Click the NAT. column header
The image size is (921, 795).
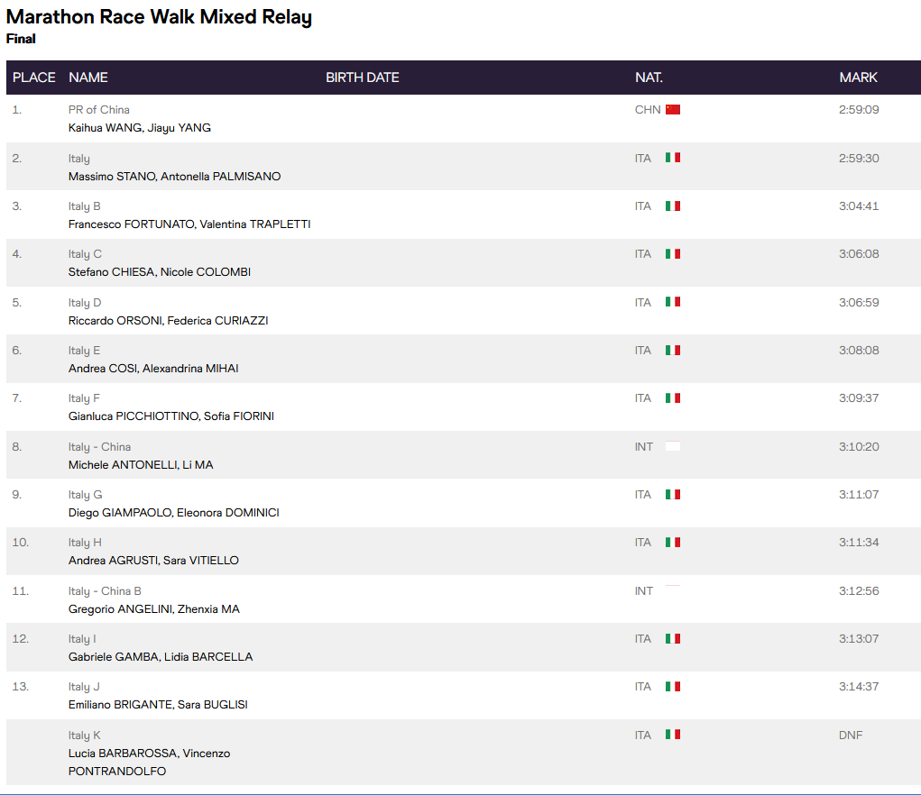coord(649,78)
